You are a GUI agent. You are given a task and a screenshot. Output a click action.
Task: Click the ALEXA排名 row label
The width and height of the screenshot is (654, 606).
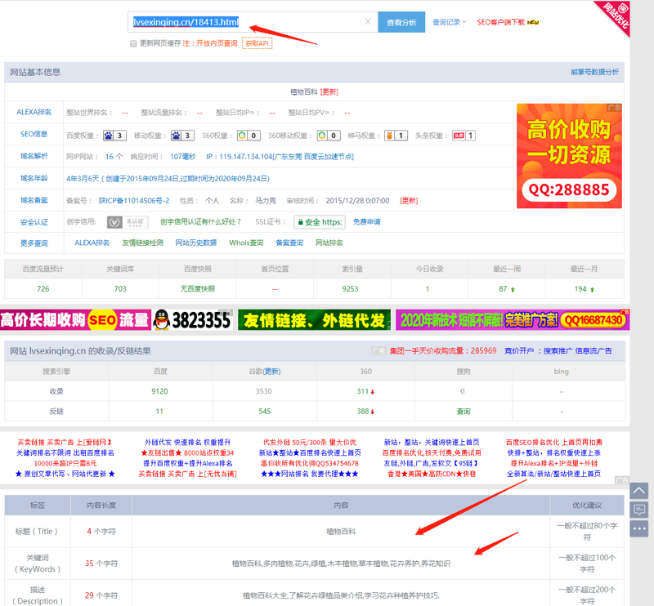34,112
